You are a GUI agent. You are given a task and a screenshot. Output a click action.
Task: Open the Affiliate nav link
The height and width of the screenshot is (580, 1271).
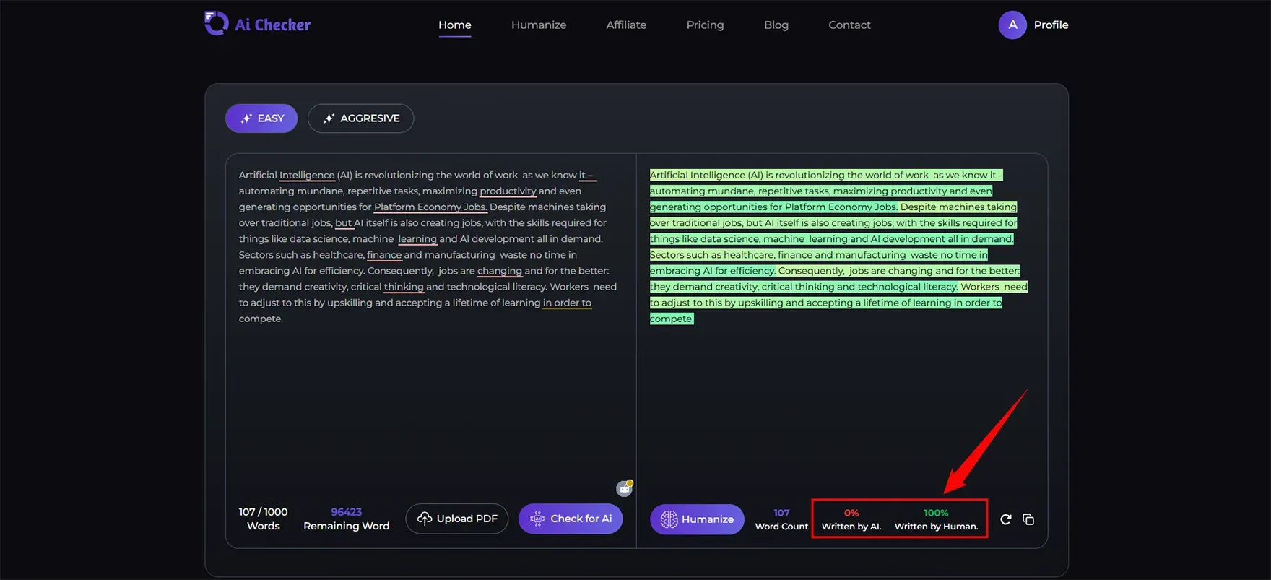click(626, 25)
